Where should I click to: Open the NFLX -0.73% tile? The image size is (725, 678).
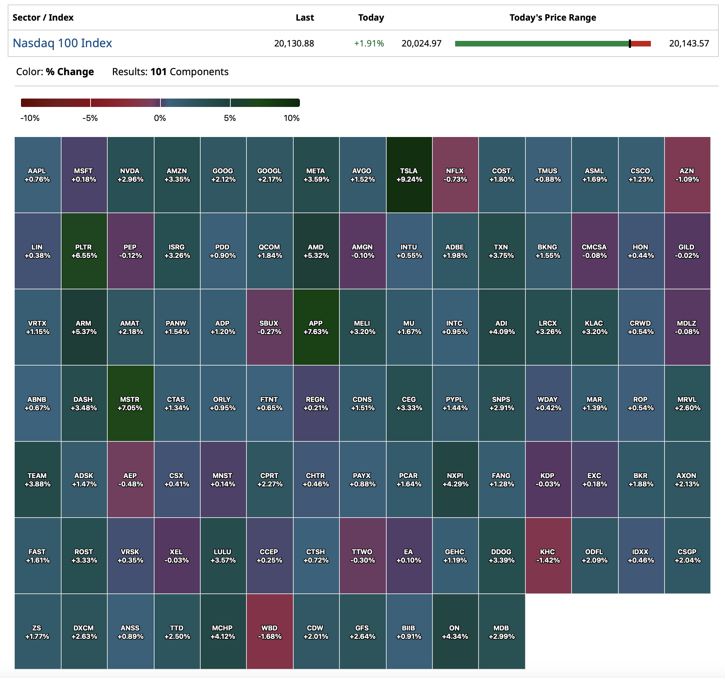coord(455,175)
